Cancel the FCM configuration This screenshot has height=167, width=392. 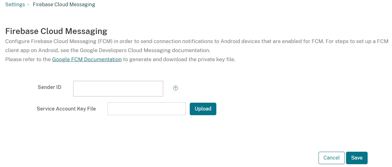pos(331,158)
